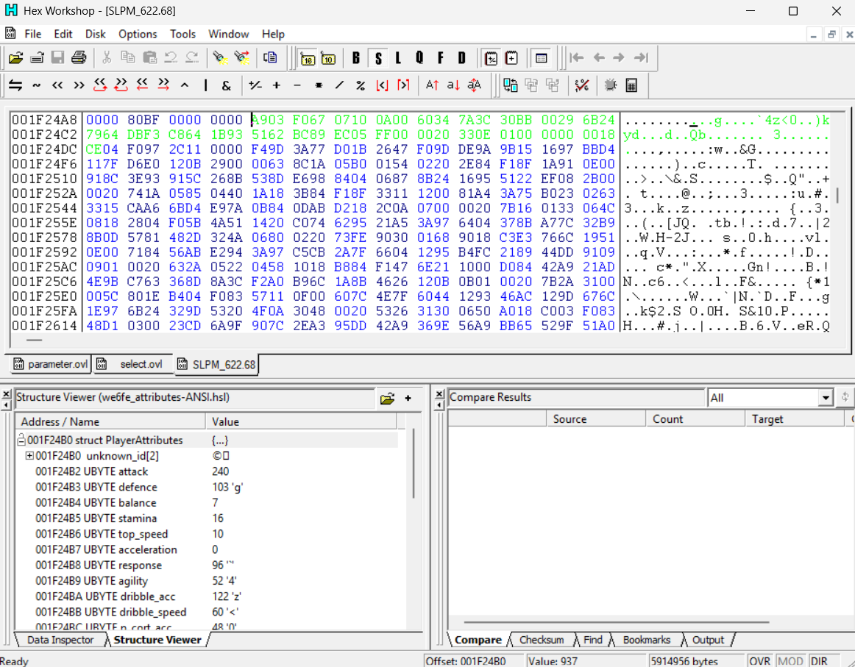The image size is (855, 667).
Task: Collapse the struct PlayerAttributes tree node
Action: tap(21, 440)
